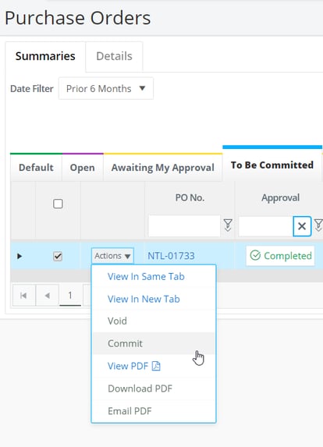Click the PO No. filter text field
This screenshot has width=323, height=447.
click(x=184, y=226)
